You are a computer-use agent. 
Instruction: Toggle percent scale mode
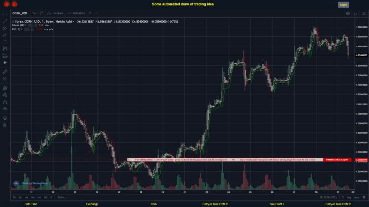[x=343, y=197]
